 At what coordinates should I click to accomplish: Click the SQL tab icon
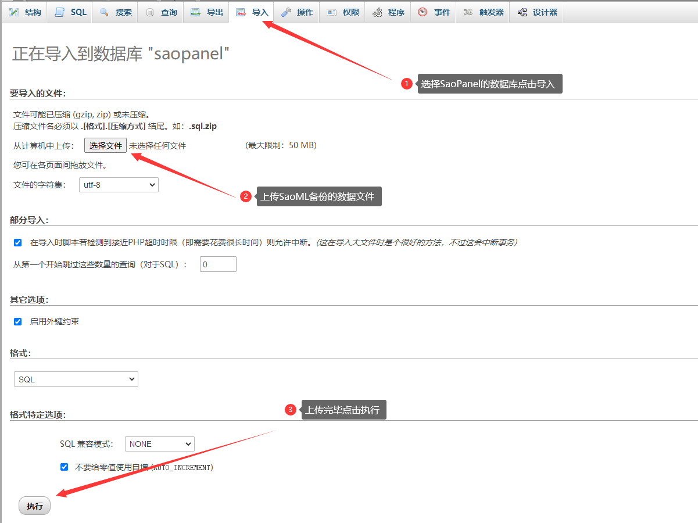[x=60, y=12]
